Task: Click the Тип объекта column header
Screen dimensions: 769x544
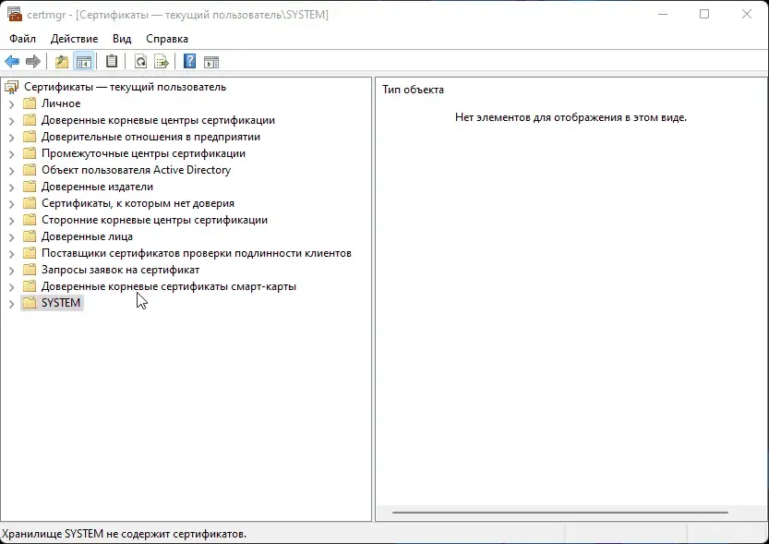Action: tap(413, 90)
